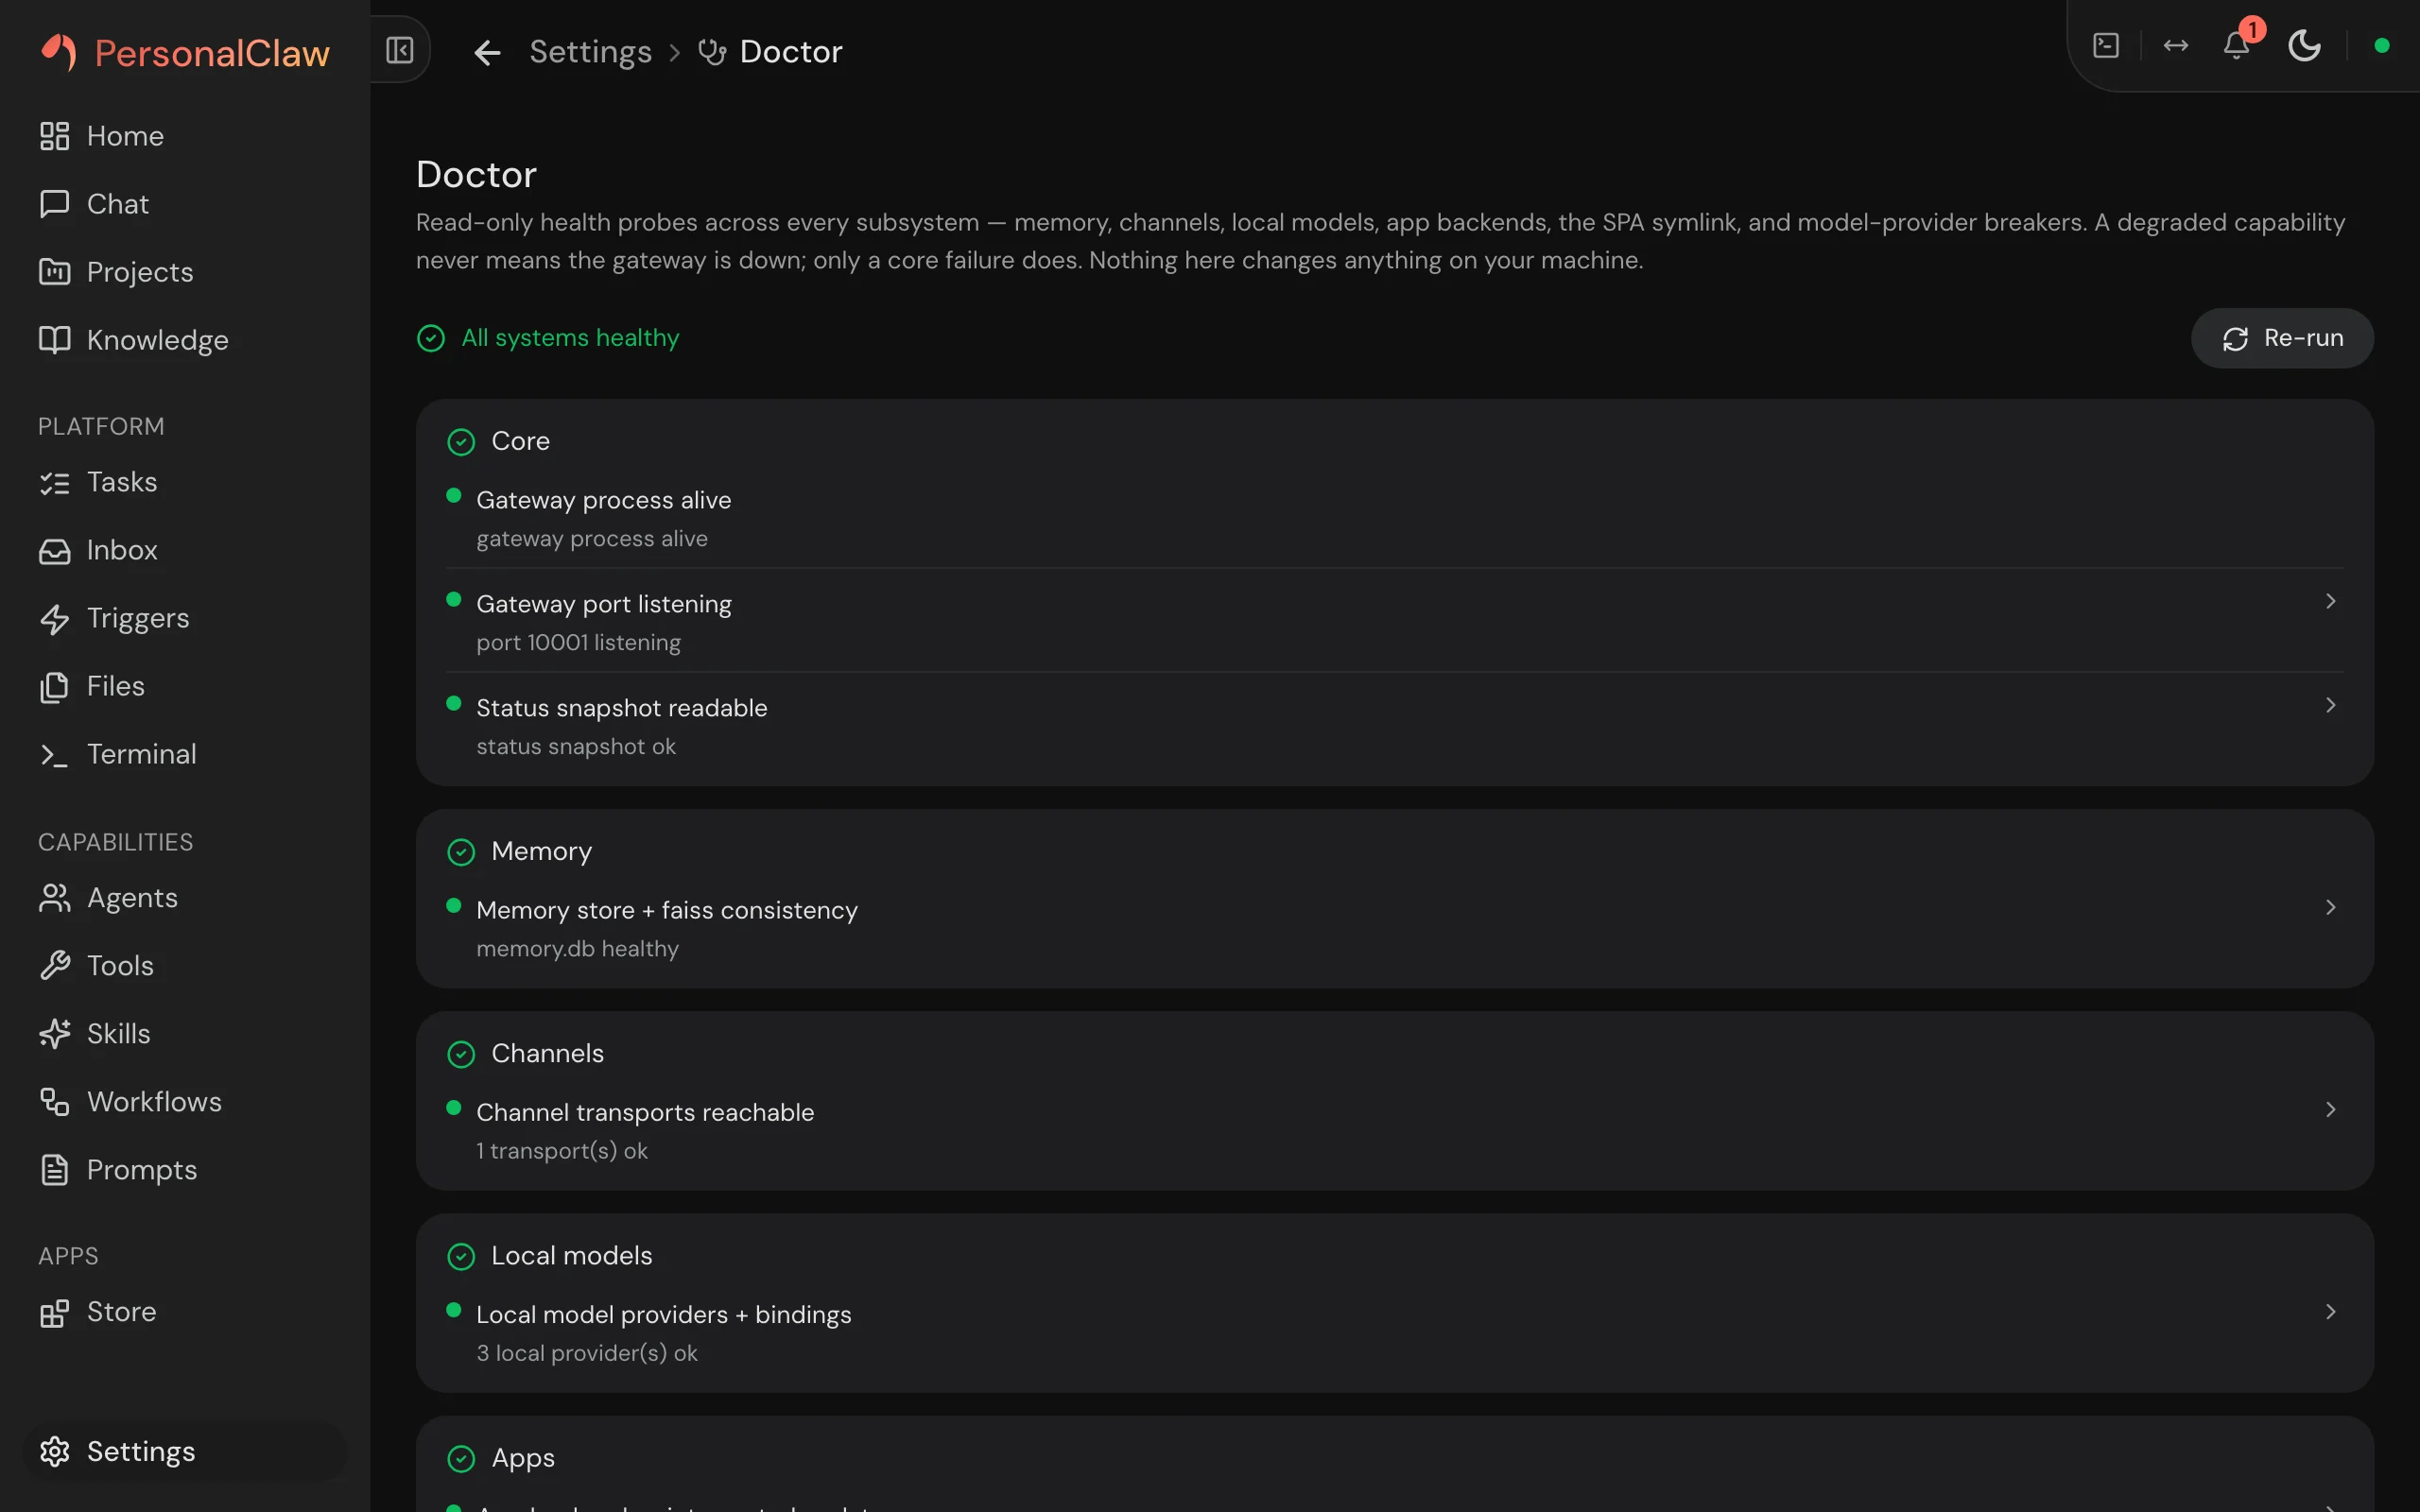The image size is (2420, 1512).
Task: Click the Apps section check icon
Action: (x=461, y=1459)
